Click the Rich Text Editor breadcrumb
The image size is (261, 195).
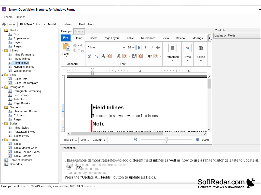click(30, 24)
